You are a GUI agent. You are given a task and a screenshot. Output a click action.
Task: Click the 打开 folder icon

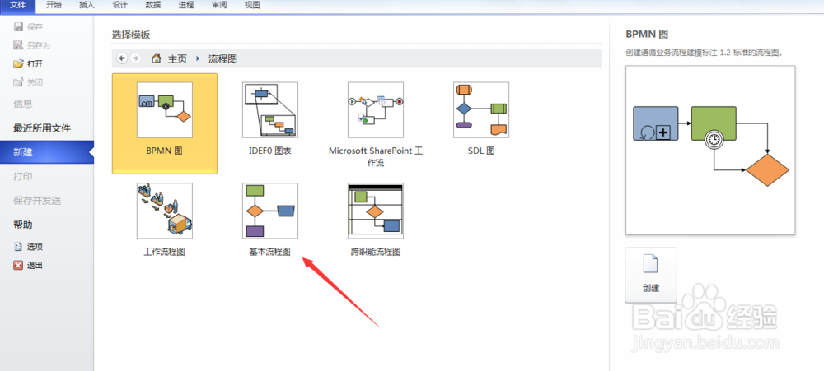(18, 64)
